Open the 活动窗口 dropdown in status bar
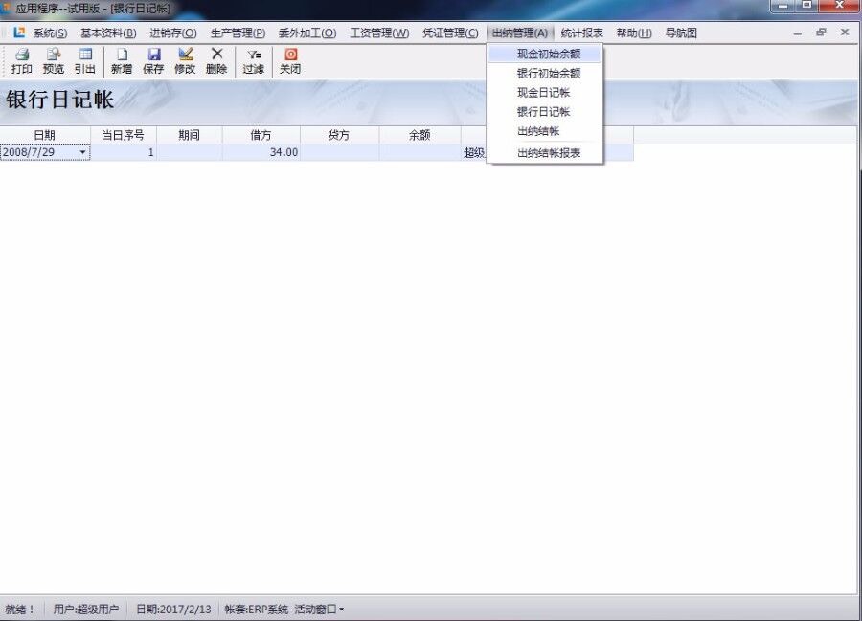Viewport: 862px width, 621px height. pos(319,609)
